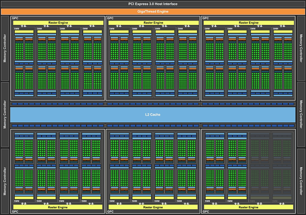
Task: Click Raster Engine in the bottom-right GPC
Action: coord(249,207)
